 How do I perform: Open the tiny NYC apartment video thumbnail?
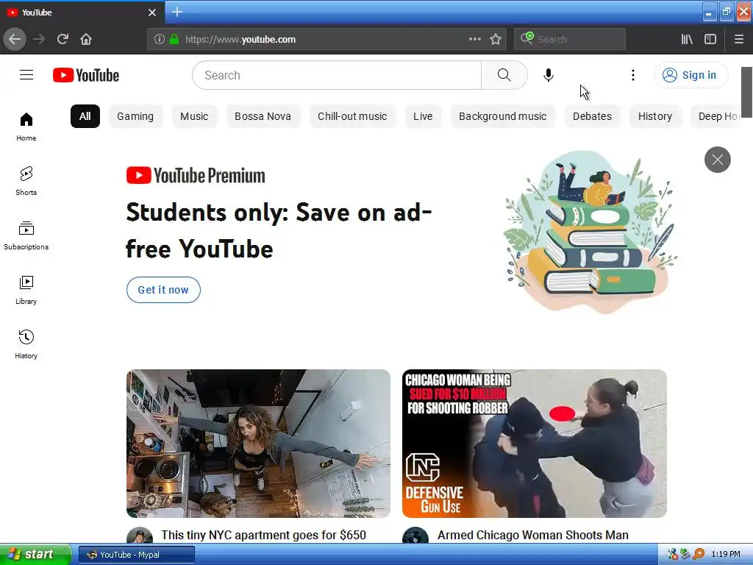pyautogui.click(x=258, y=443)
